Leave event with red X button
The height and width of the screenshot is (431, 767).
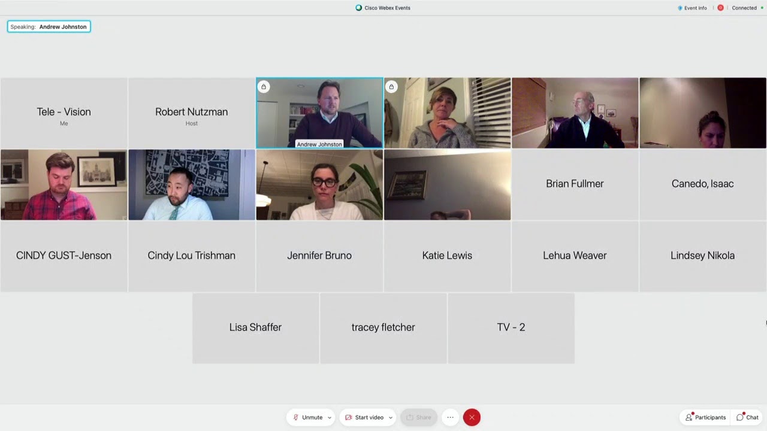472,417
